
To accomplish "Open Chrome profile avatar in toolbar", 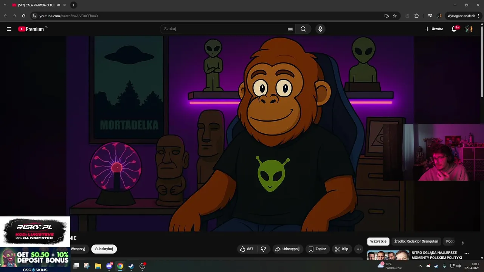I will click(x=439, y=16).
